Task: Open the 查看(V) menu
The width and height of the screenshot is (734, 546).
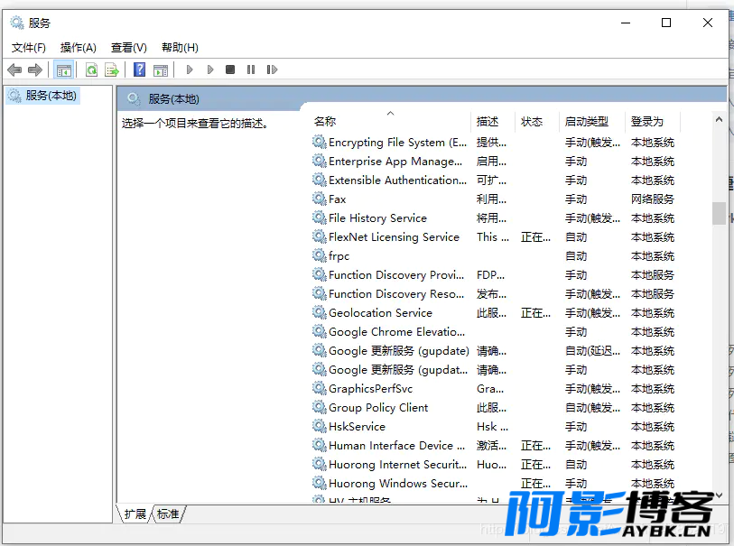Action: (x=129, y=48)
